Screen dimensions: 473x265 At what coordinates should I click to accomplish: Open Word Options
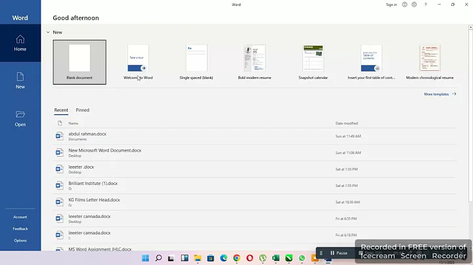coord(20,240)
